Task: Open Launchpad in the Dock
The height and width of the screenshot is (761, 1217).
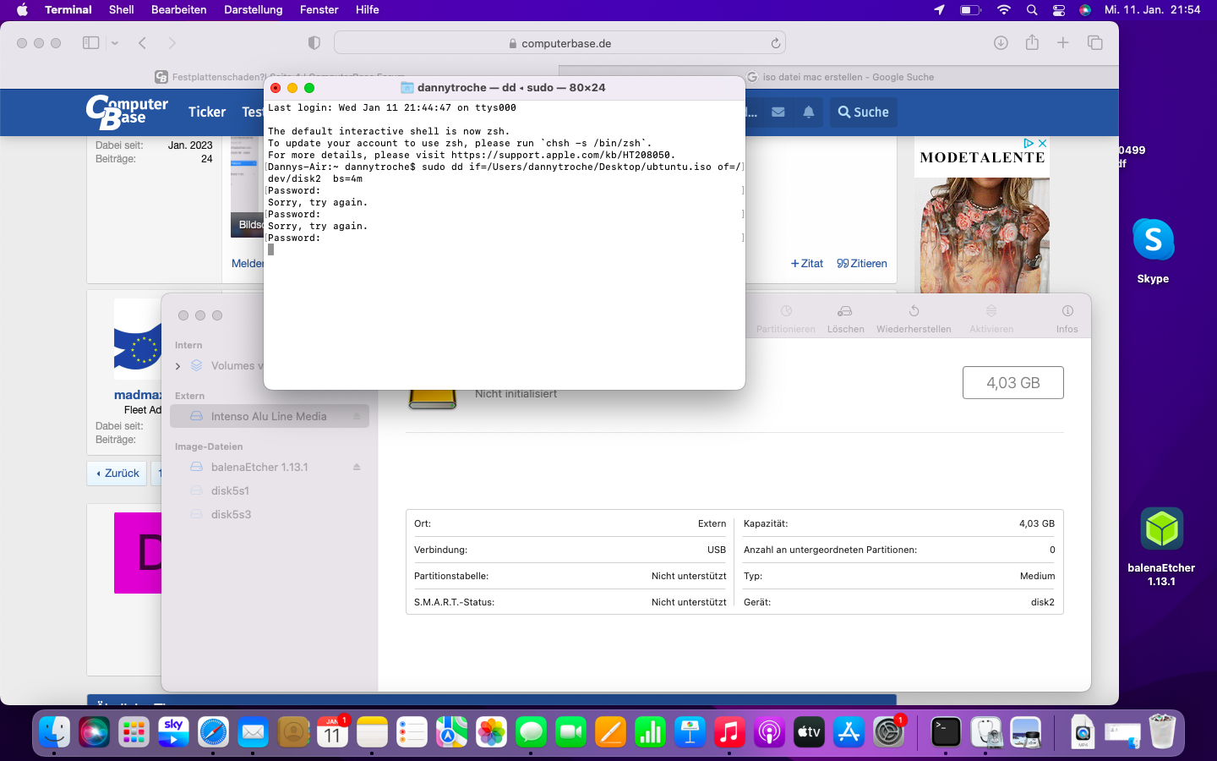Action: [x=134, y=732]
